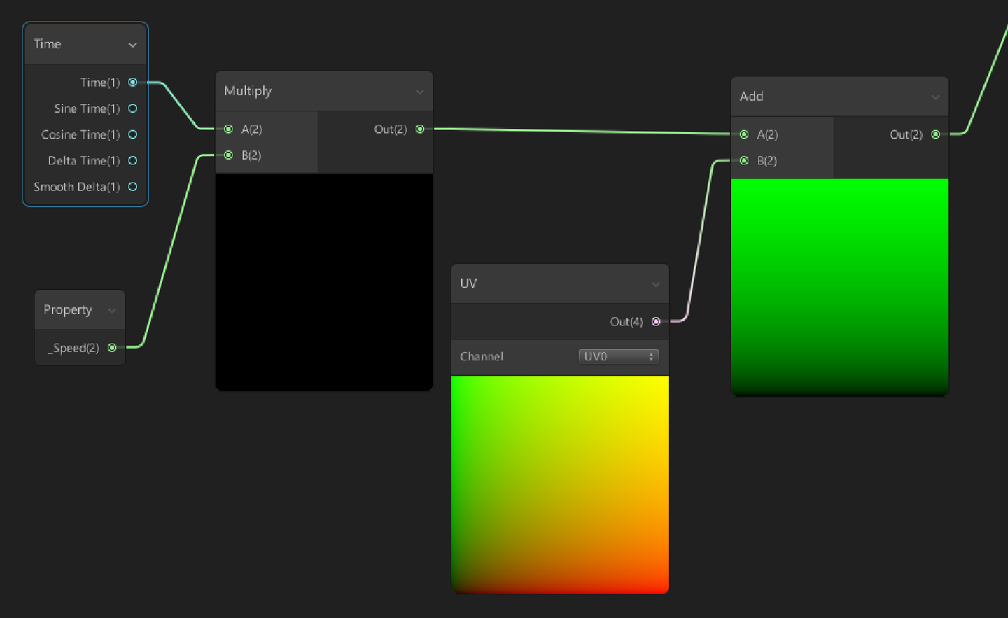Open the Add node header dropdown
The width and height of the screenshot is (1008, 618).
pos(936,97)
